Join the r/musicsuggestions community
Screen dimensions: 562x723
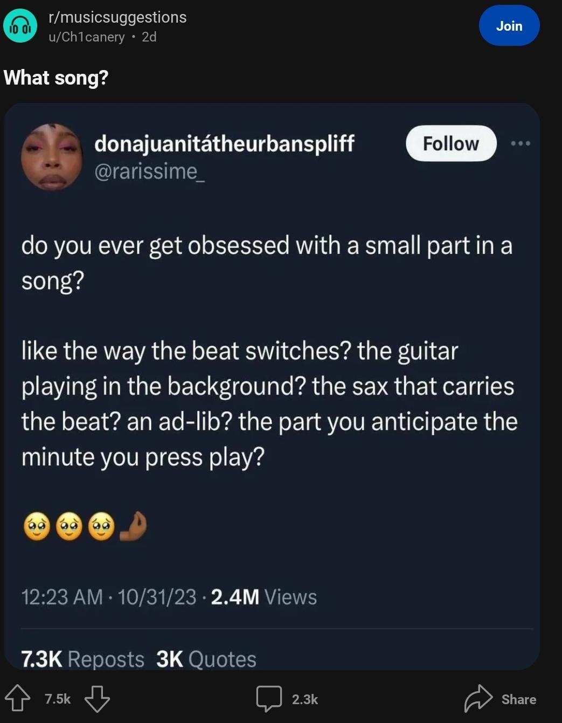pos(509,26)
